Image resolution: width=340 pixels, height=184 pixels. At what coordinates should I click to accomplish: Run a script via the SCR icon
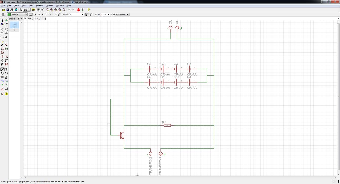point(39,10)
